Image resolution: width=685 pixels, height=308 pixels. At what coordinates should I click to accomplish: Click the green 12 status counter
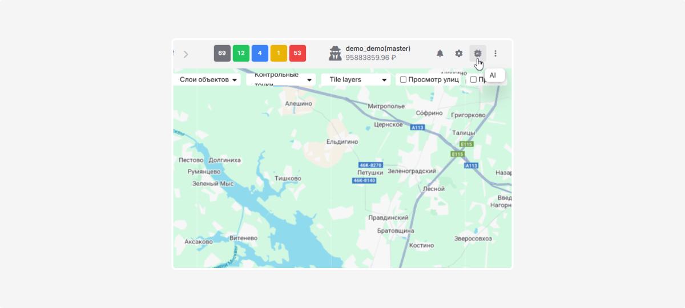click(241, 53)
